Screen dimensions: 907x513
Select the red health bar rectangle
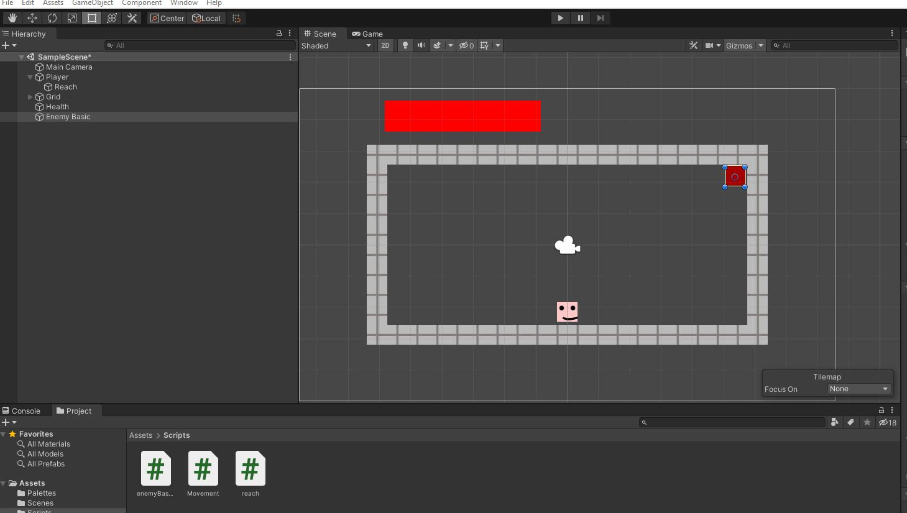[463, 116]
